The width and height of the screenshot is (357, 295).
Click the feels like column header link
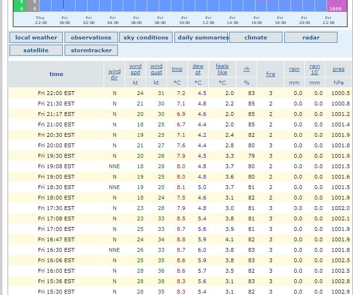222,69
